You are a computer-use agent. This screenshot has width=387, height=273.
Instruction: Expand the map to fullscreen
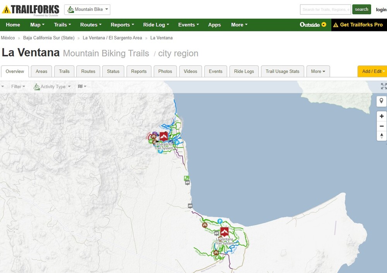(x=384, y=86)
